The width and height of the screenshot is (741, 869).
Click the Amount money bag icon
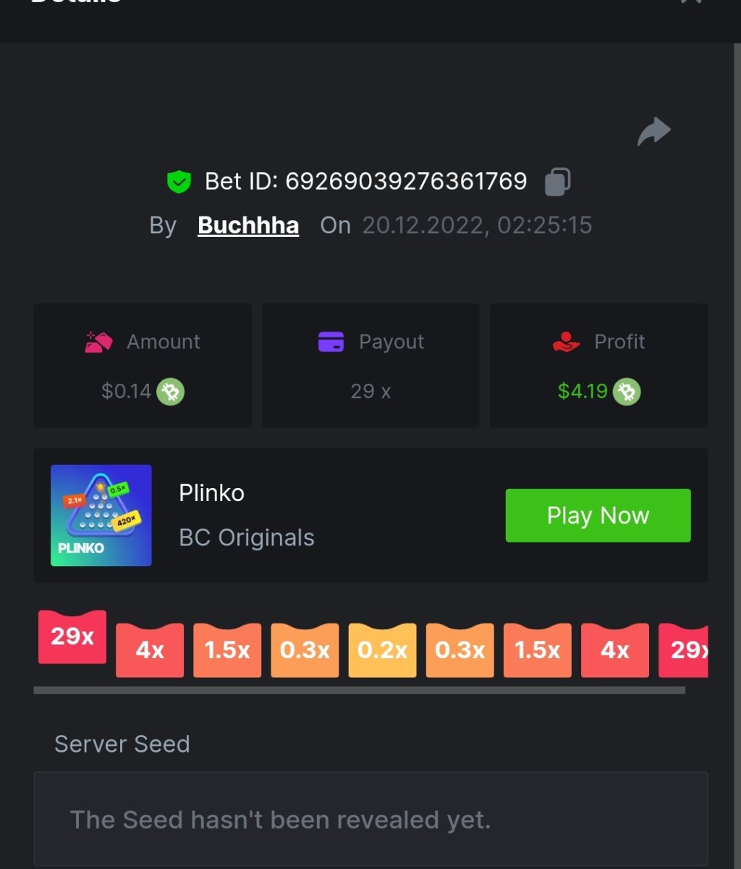99,342
